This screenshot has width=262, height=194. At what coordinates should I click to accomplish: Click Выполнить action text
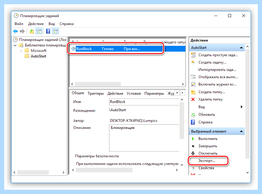click(x=208, y=139)
